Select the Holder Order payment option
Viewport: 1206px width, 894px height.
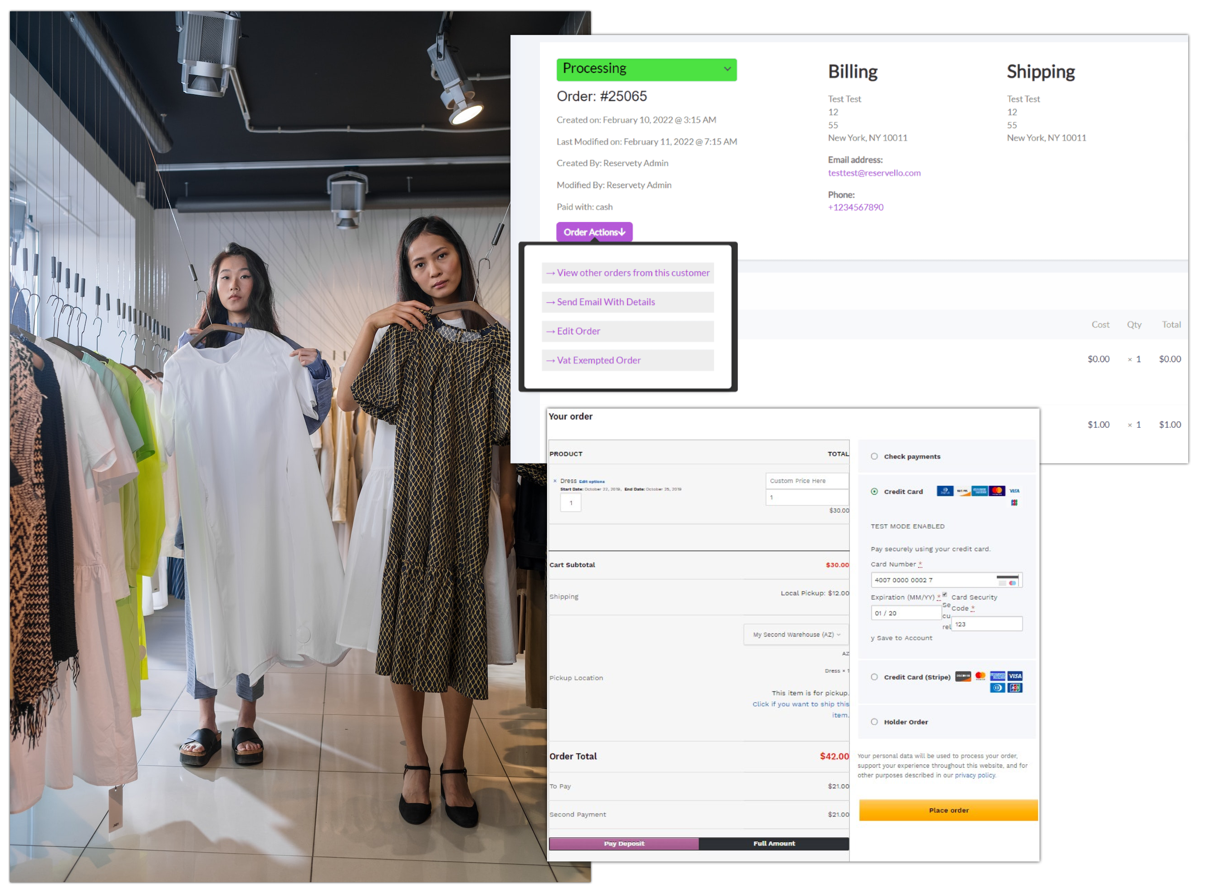pyautogui.click(x=874, y=722)
